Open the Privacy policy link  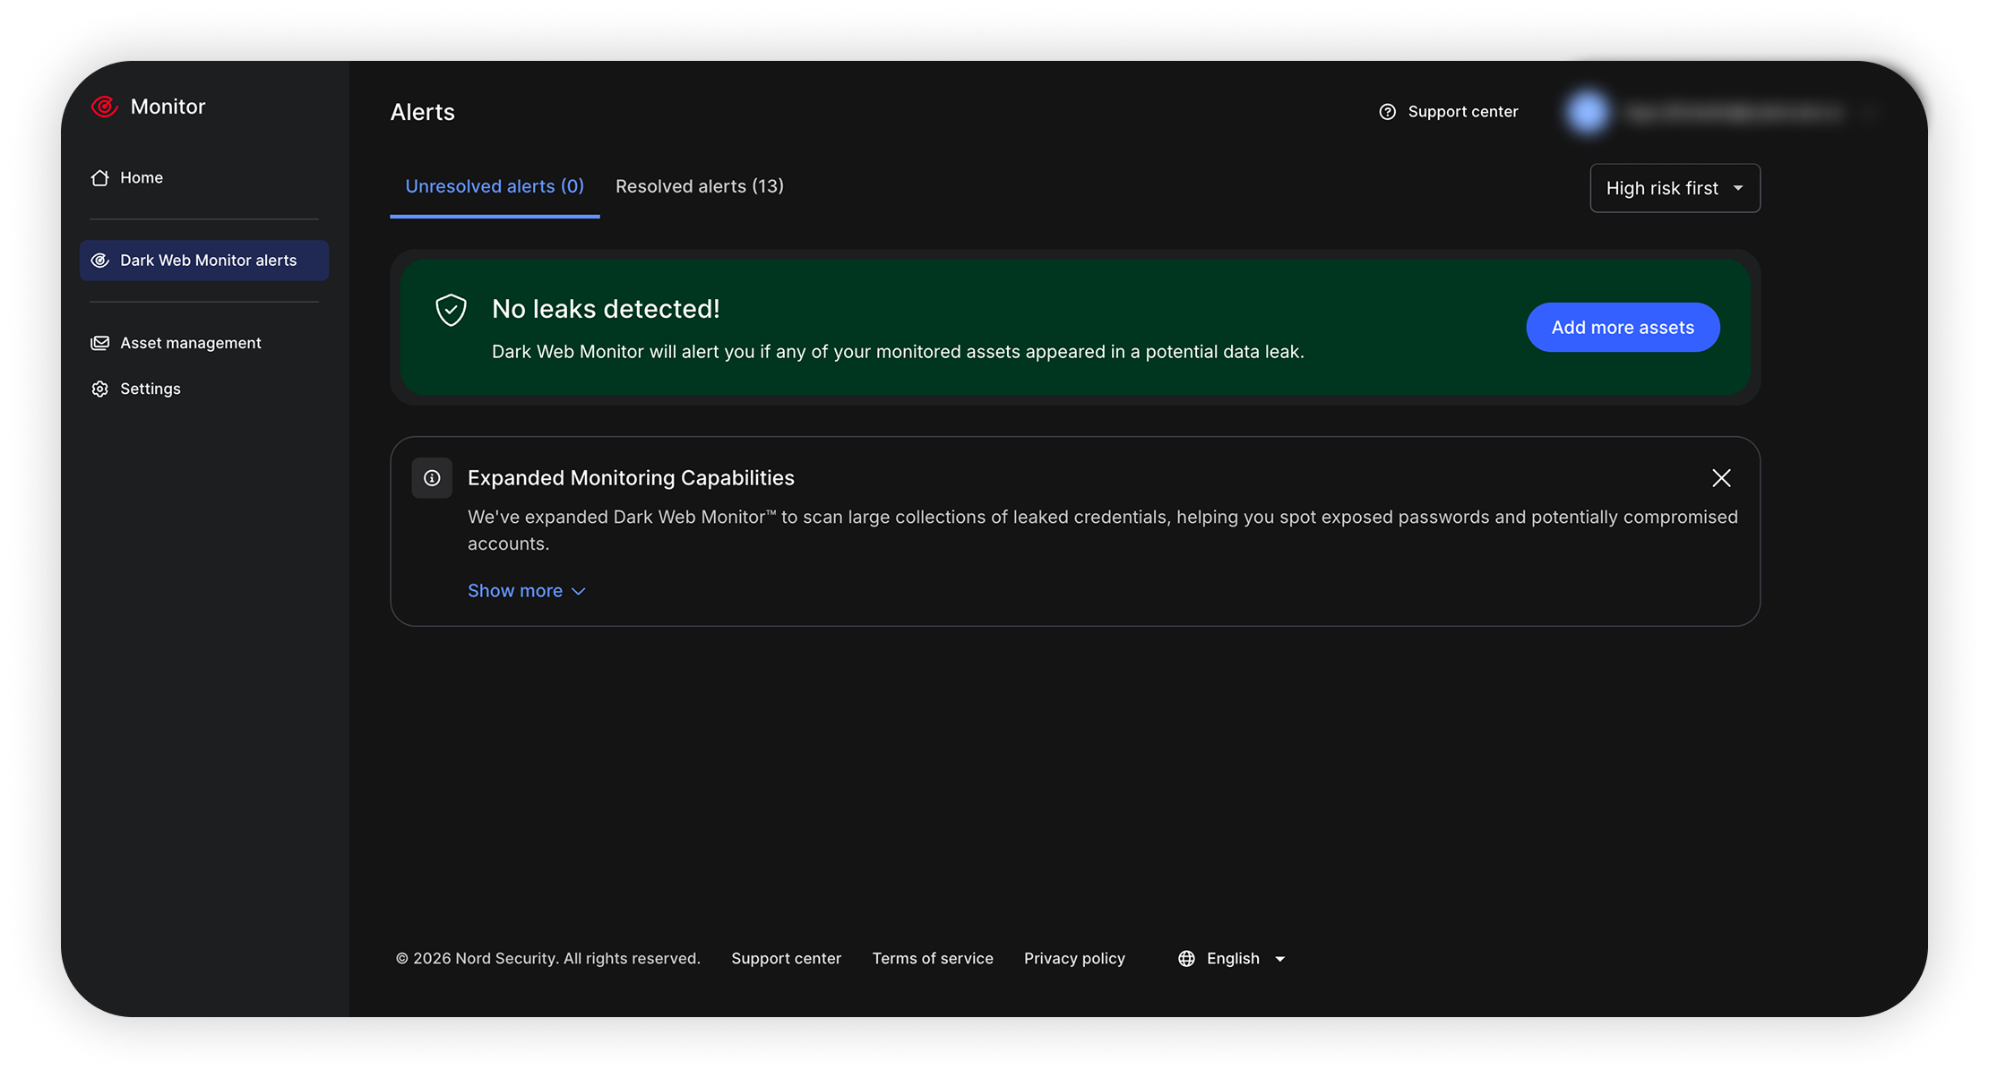(x=1074, y=959)
